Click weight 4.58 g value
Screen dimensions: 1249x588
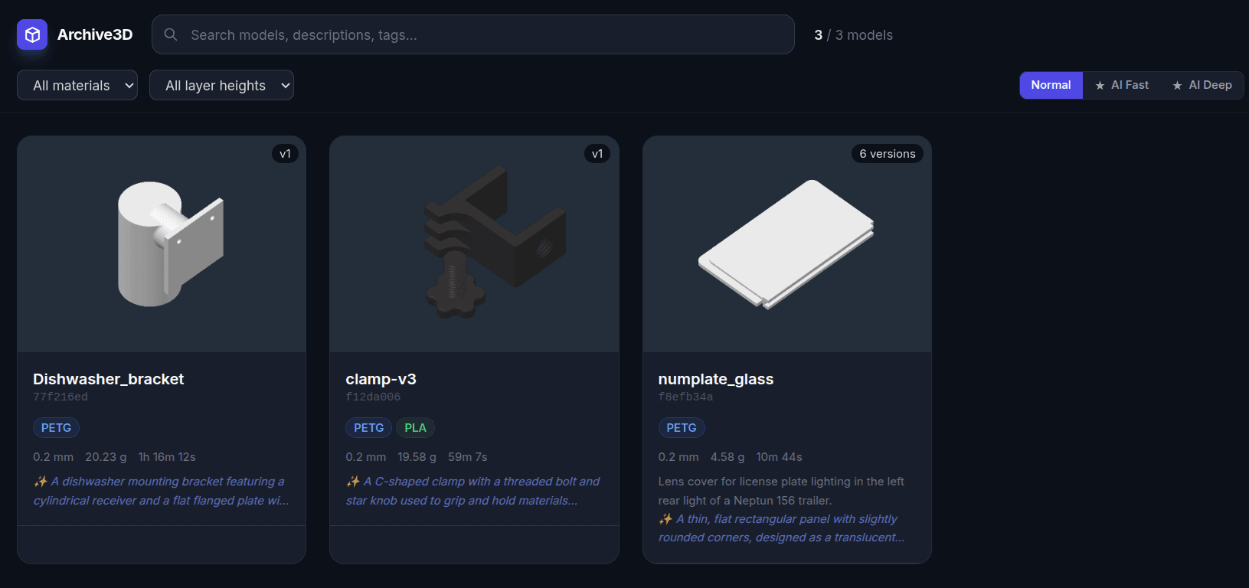click(x=727, y=457)
